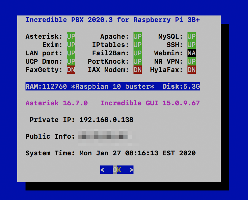The width and height of the screenshot is (248, 200).
Task: Click the 'Asterisk:' service label
Action: pos(44,37)
